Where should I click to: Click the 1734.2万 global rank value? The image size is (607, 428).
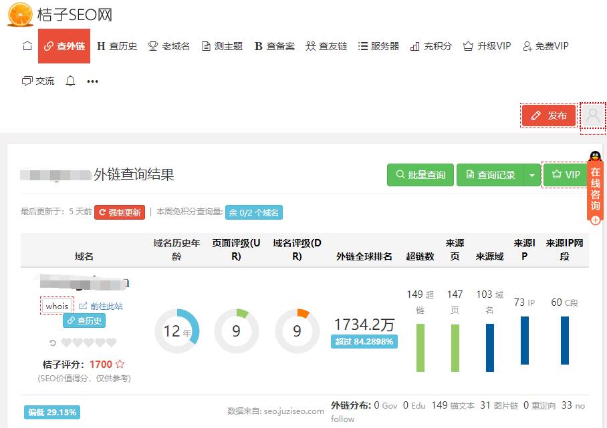click(364, 325)
